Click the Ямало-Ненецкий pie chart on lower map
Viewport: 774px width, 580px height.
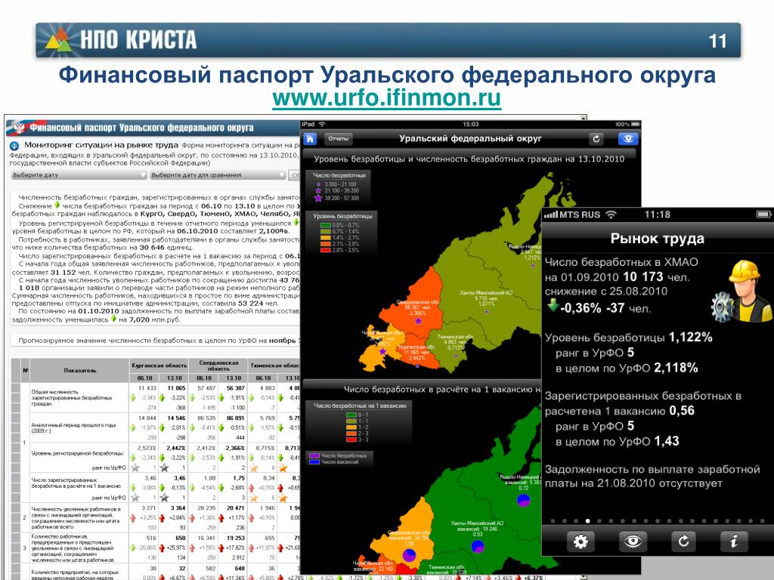click(523, 500)
